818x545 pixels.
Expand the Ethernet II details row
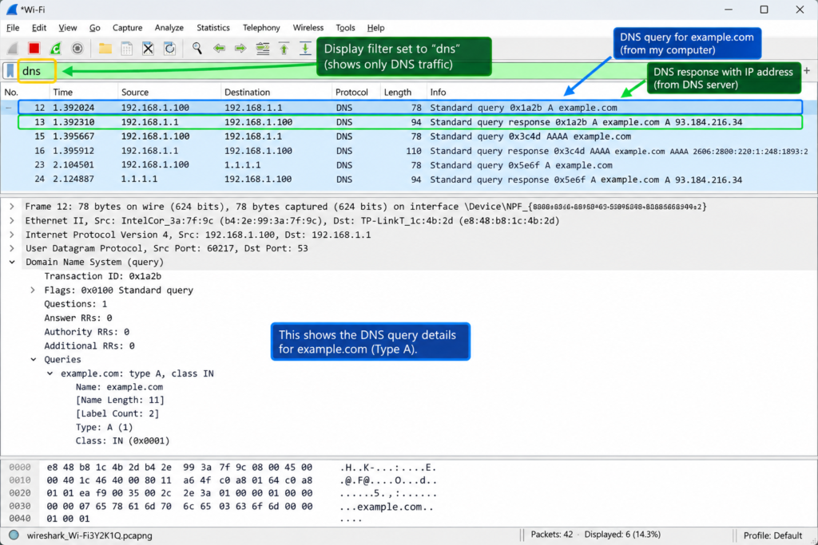coord(11,220)
